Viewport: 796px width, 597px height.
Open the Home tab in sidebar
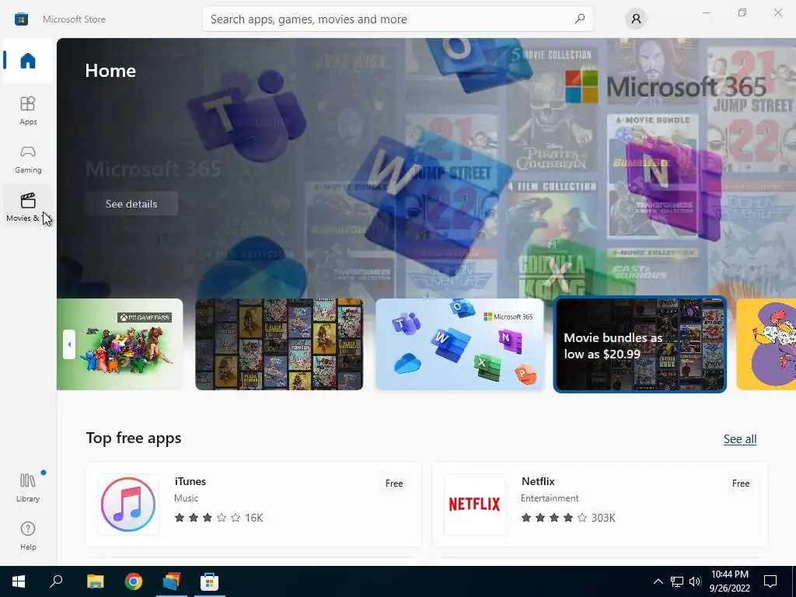pyautogui.click(x=28, y=61)
